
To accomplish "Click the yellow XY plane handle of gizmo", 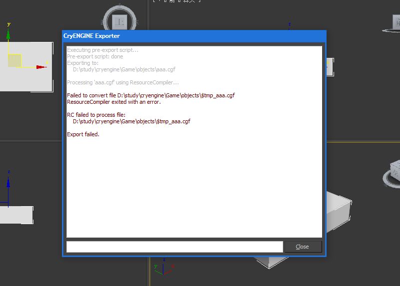I will click(x=15, y=61).
